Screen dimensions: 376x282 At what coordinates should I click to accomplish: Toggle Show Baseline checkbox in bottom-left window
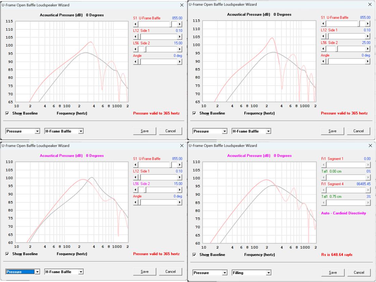click(7, 254)
